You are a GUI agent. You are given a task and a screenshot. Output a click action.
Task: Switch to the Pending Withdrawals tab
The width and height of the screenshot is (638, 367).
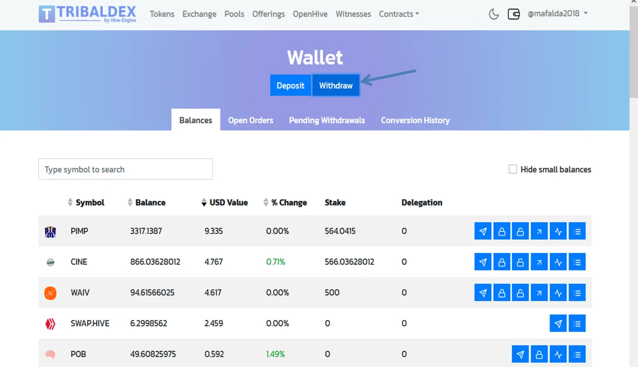click(327, 120)
